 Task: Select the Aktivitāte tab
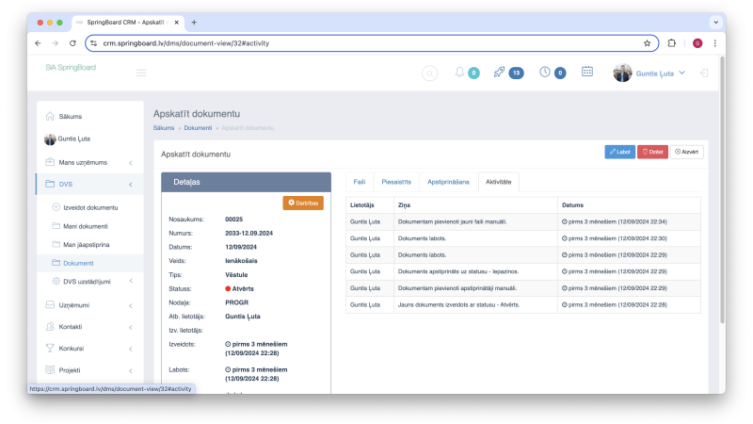coord(498,182)
